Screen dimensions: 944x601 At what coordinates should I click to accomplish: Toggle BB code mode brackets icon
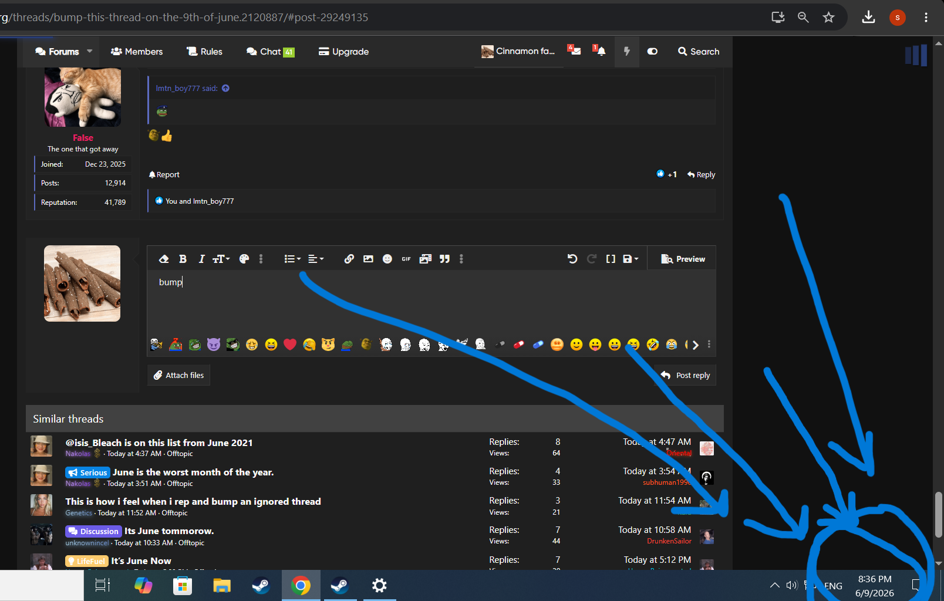[611, 259]
